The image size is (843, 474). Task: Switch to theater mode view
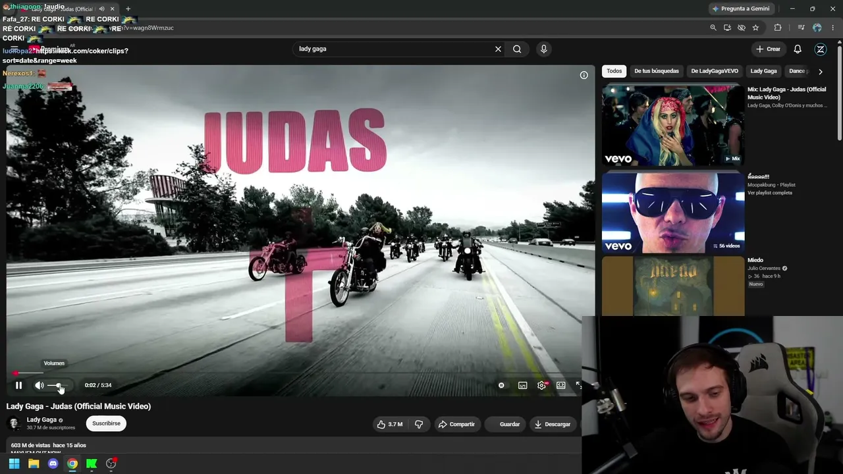coord(560,385)
